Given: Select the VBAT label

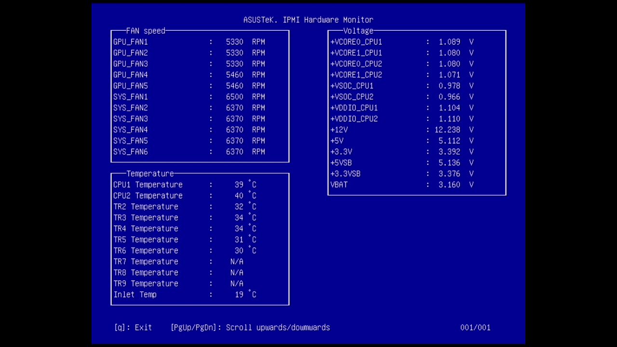Looking at the screenshot, I should coord(339,185).
